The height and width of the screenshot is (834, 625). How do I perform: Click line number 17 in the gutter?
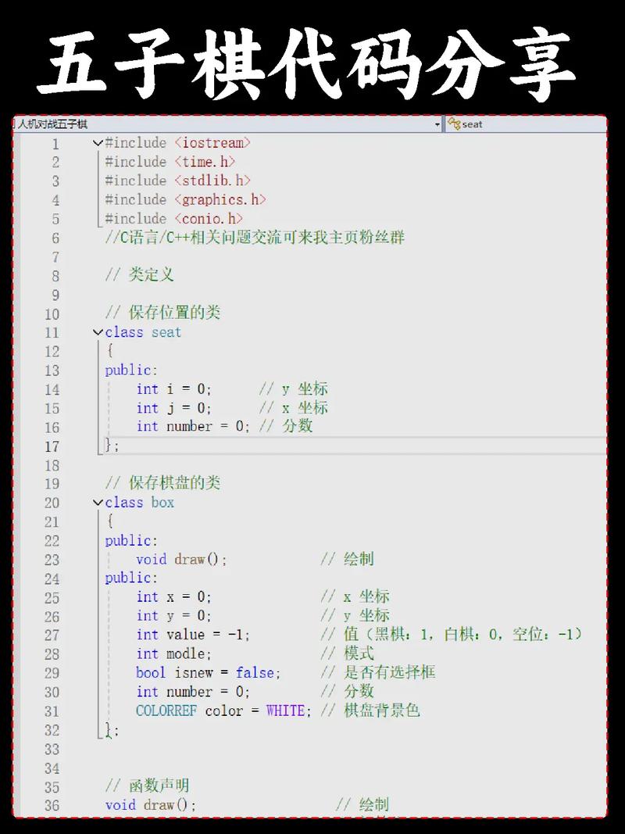pyautogui.click(x=51, y=446)
